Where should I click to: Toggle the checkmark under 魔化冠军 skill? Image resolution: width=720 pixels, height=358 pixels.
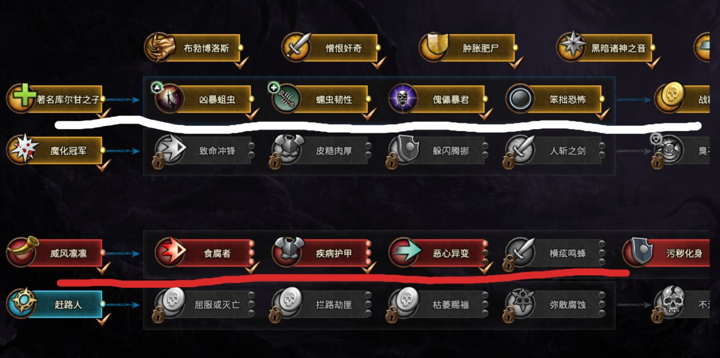103,166
